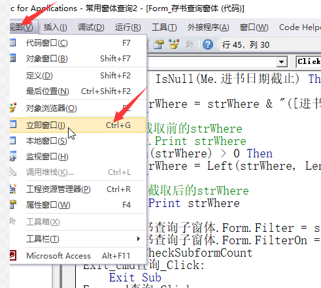The height and width of the screenshot is (288, 321).
Task: Click the icon beside 属性窗口(W) entry
Action: pos(13,204)
